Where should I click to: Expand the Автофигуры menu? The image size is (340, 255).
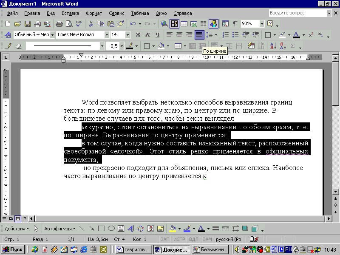(60, 229)
